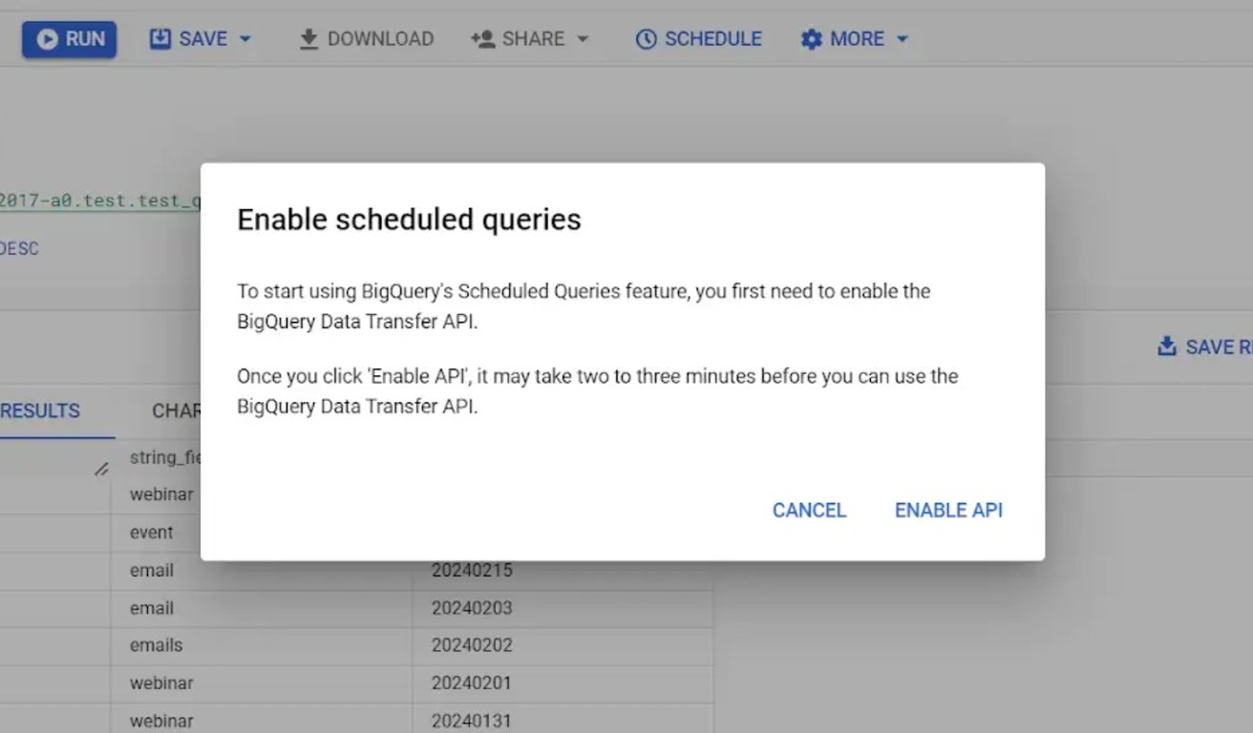Select the emails row cell
The height and width of the screenshot is (733, 1253).
pyautogui.click(x=262, y=645)
